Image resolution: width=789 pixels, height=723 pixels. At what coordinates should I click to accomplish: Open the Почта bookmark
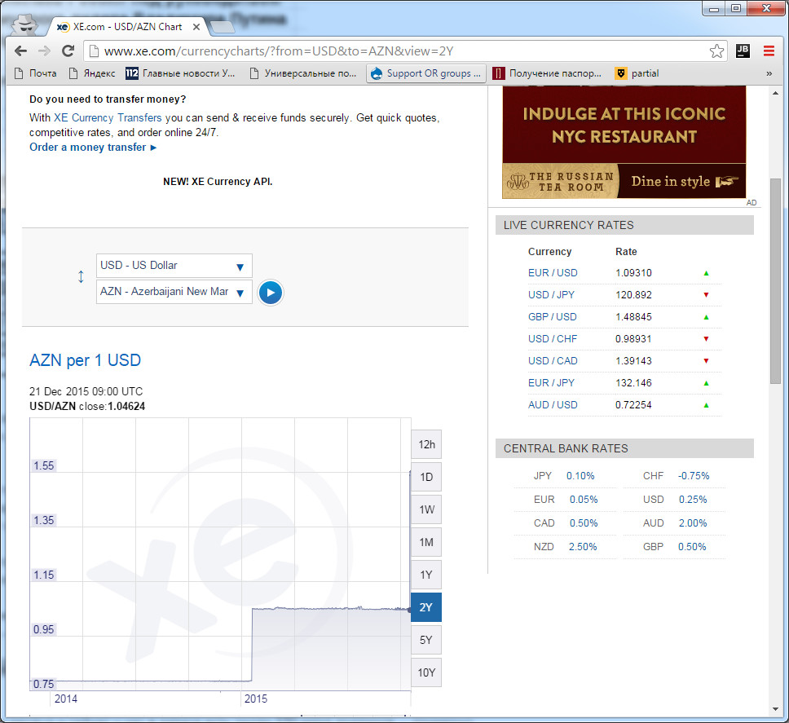pyautogui.click(x=36, y=73)
